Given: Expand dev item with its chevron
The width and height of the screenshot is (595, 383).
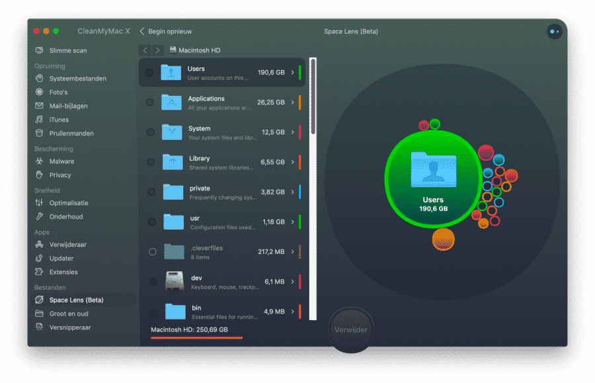Looking at the screenshot, I should click(293, 282).
